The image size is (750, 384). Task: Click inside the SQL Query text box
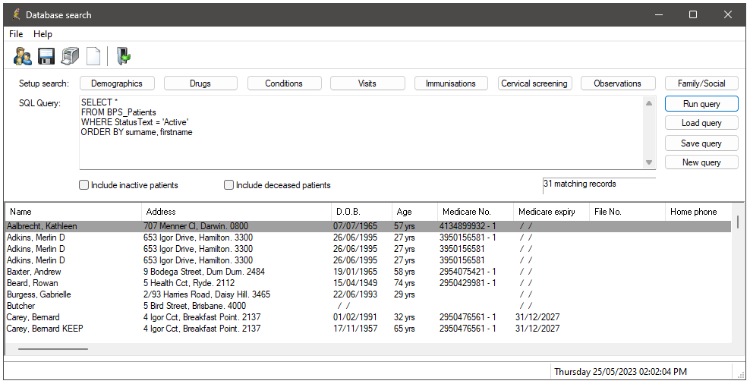361,133
